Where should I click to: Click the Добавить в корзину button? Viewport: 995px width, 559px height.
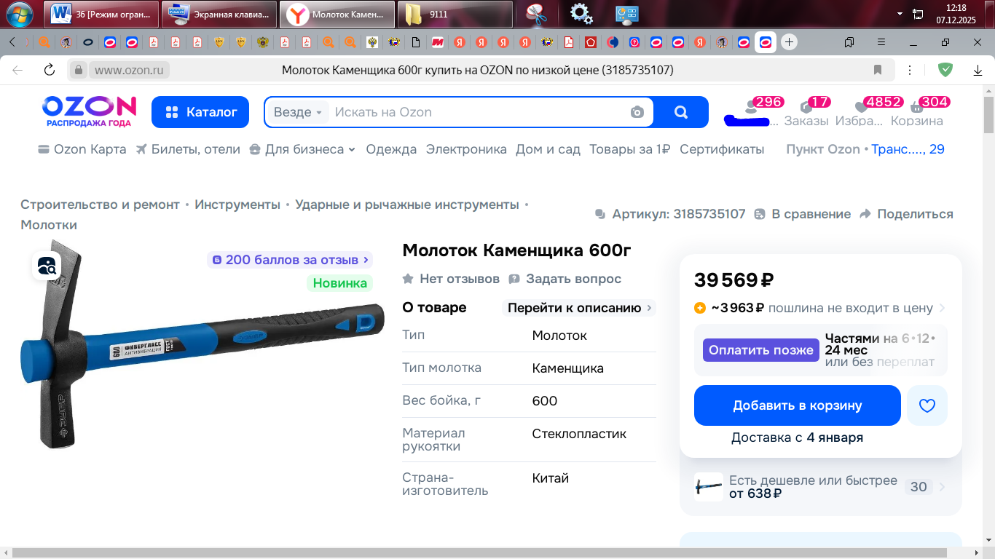click(797, 405)
